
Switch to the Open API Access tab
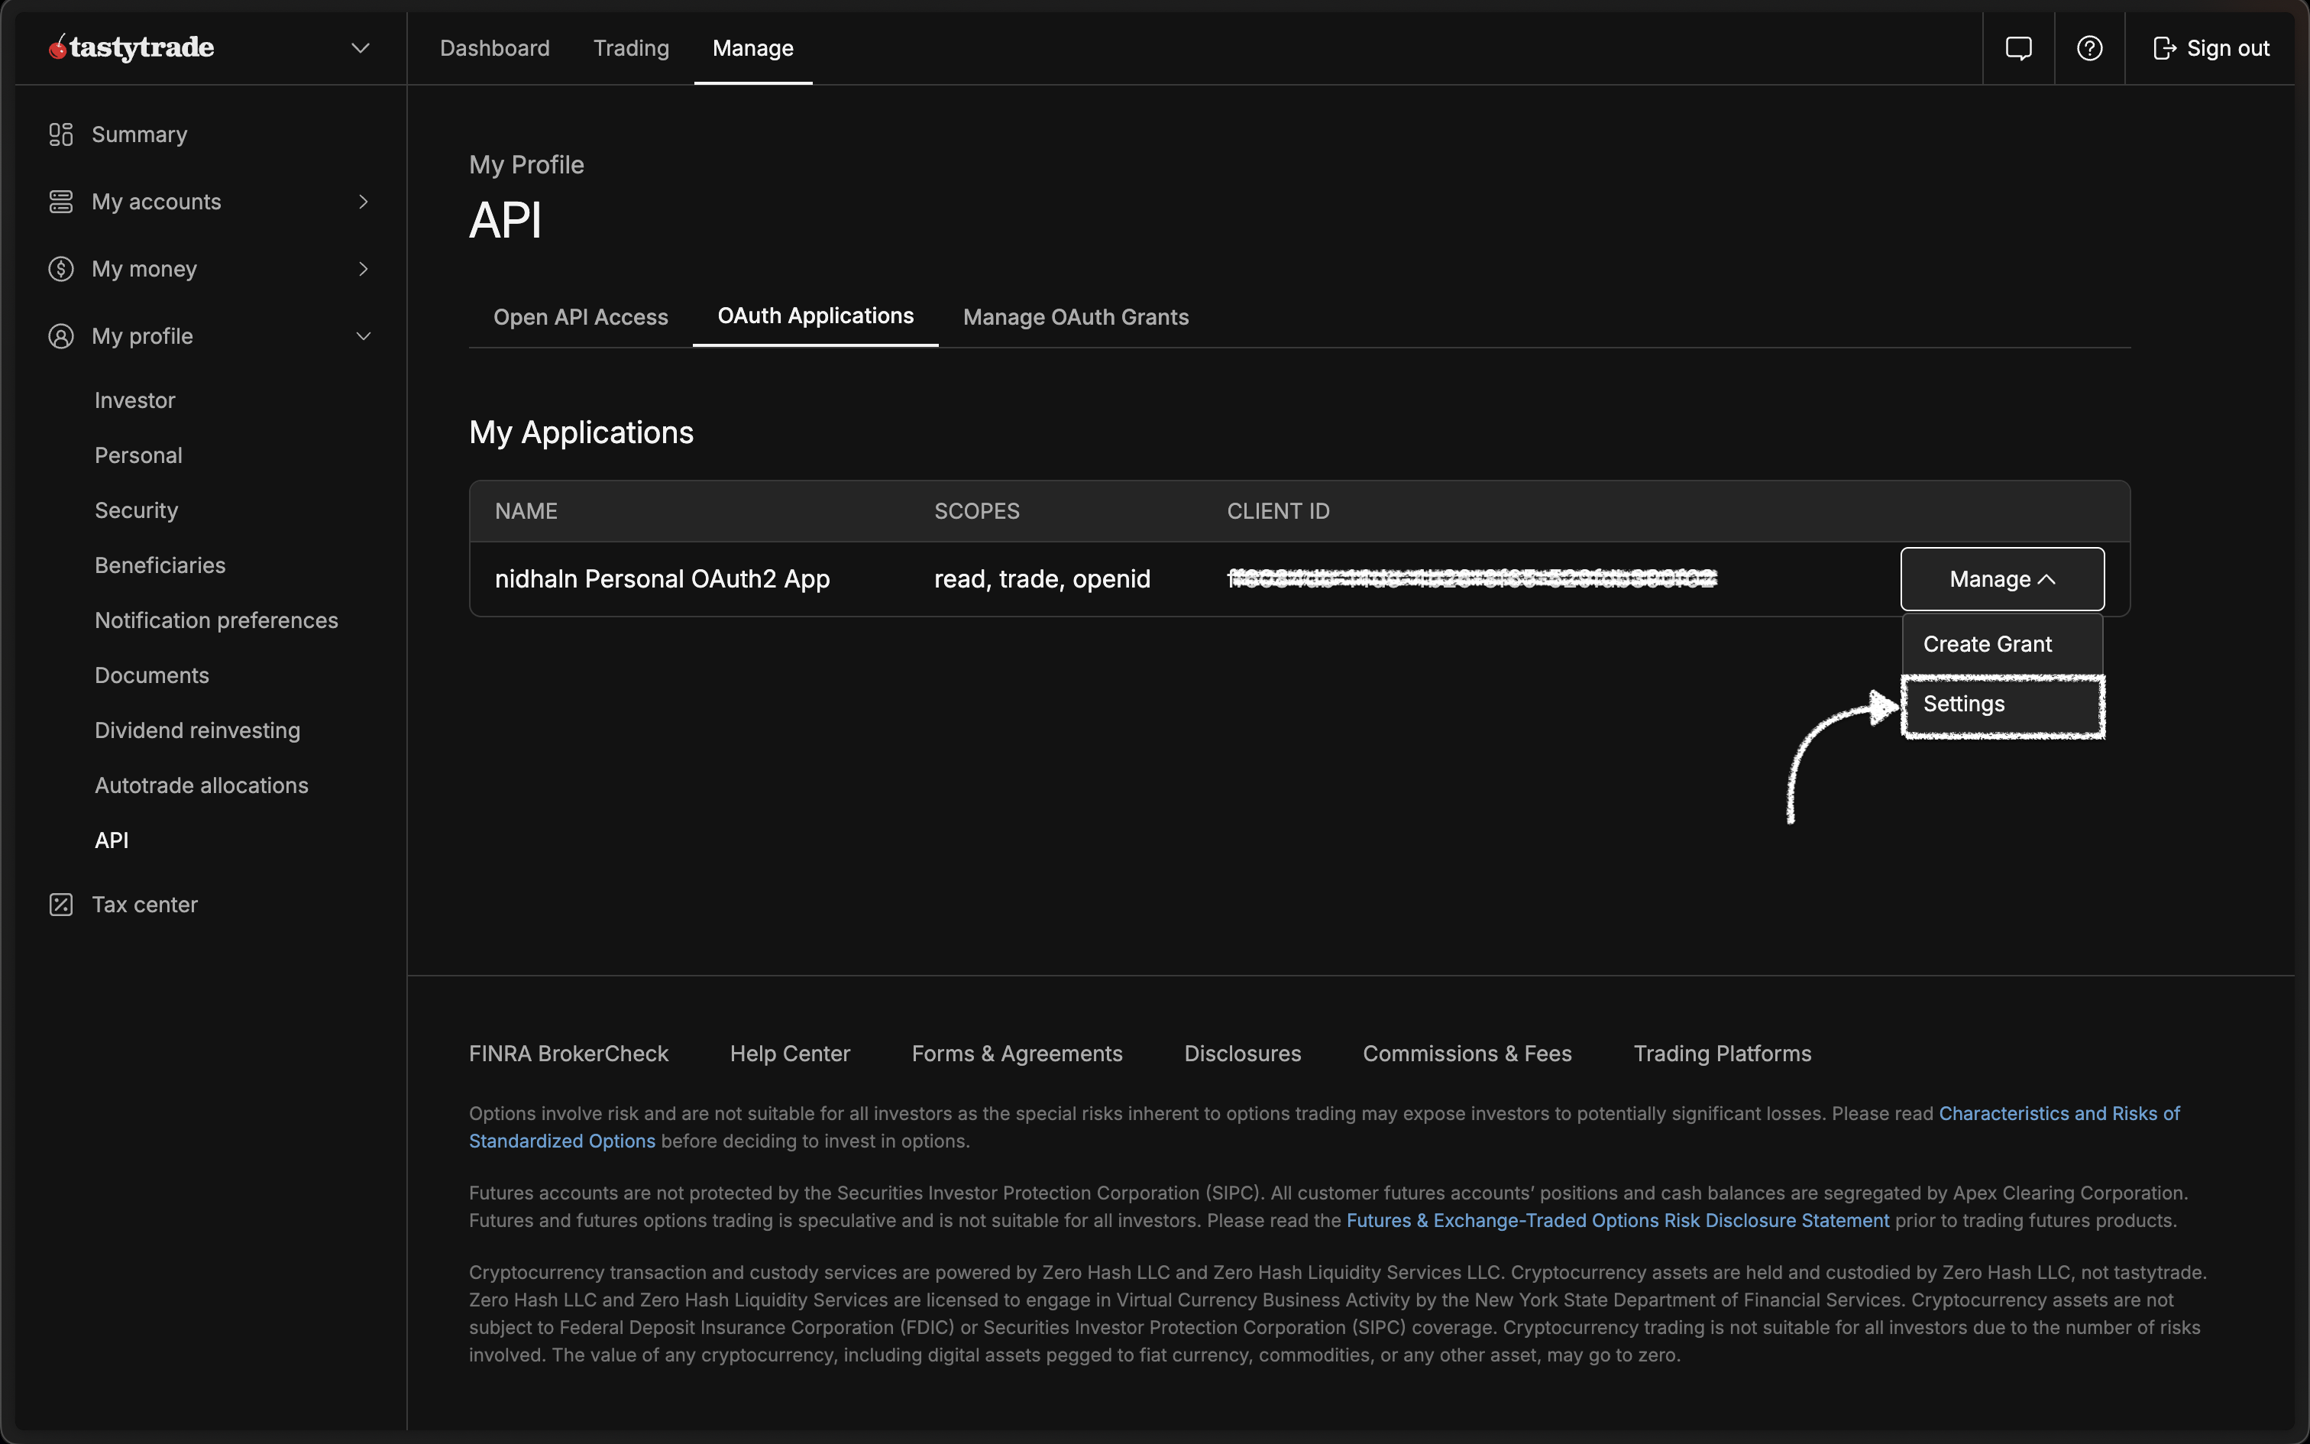[581, 316]
